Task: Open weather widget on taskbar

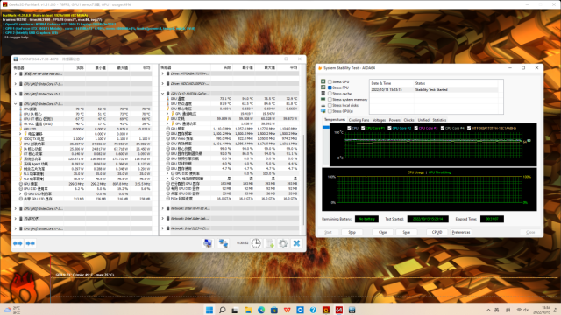Action: click(x=11, y=310)
